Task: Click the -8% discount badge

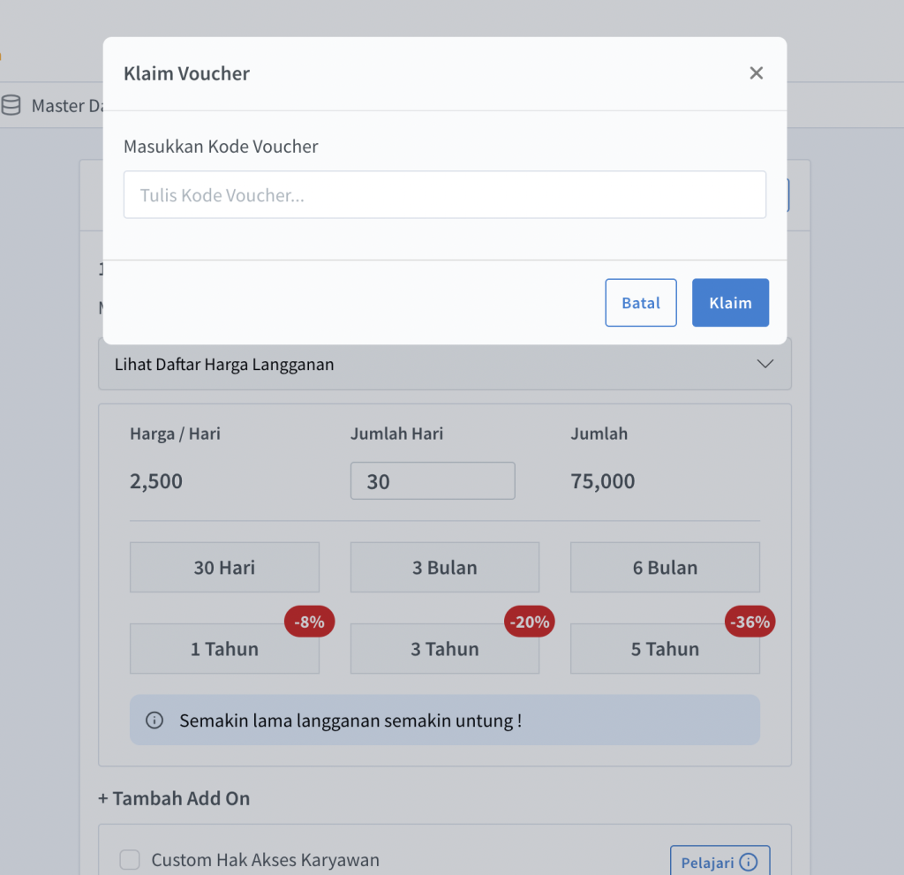Action: (309, 622)
